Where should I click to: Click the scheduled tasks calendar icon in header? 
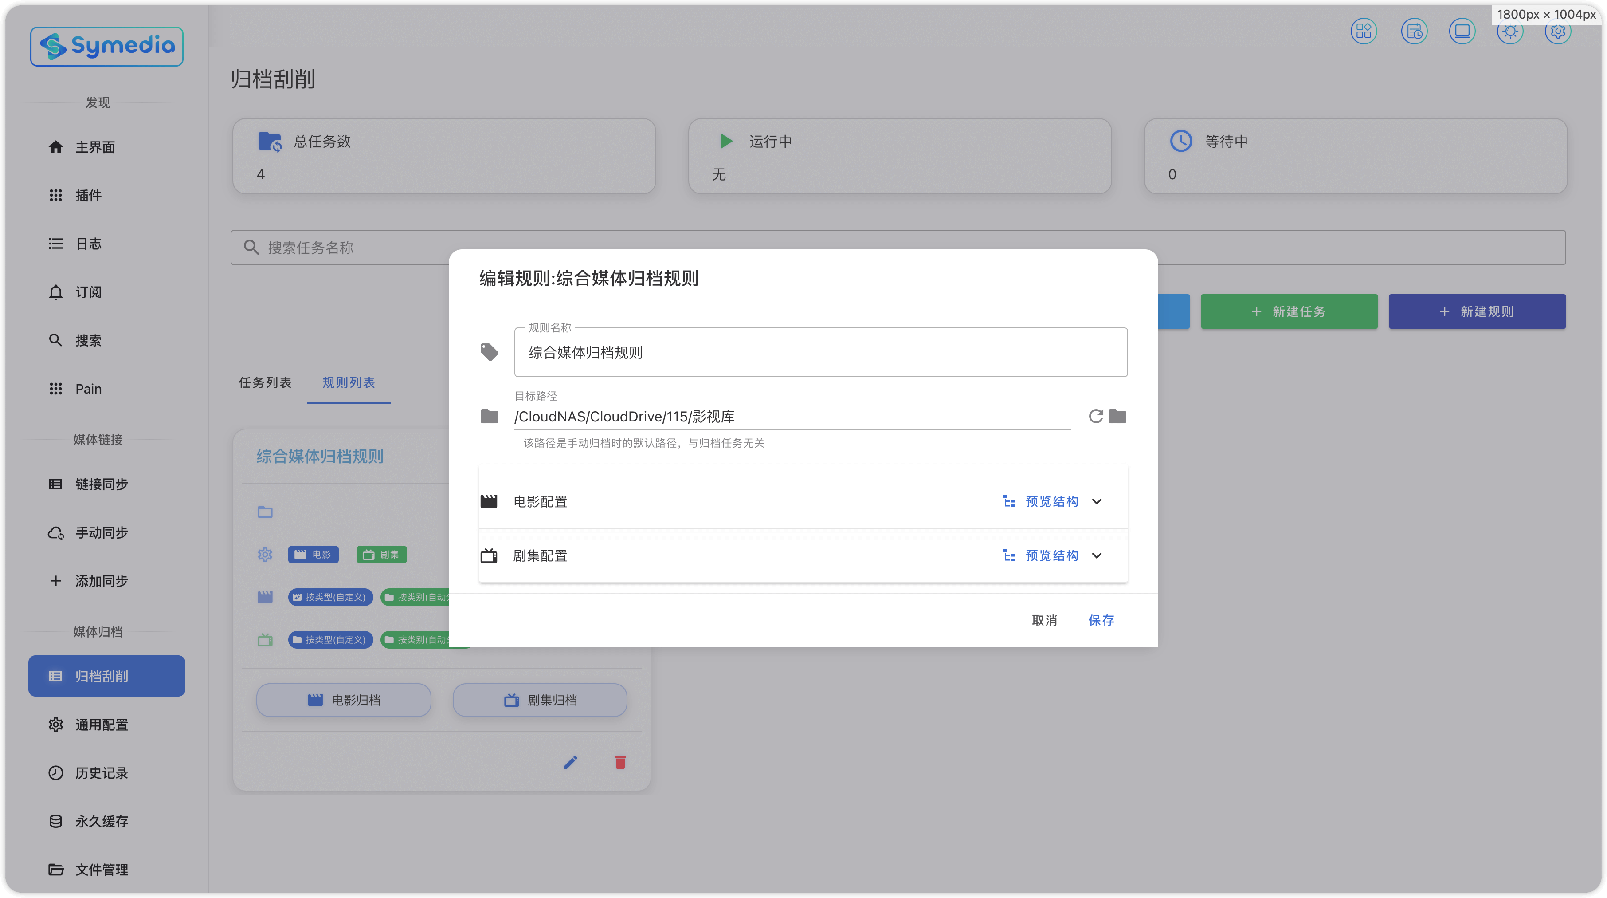[1414, 31]
